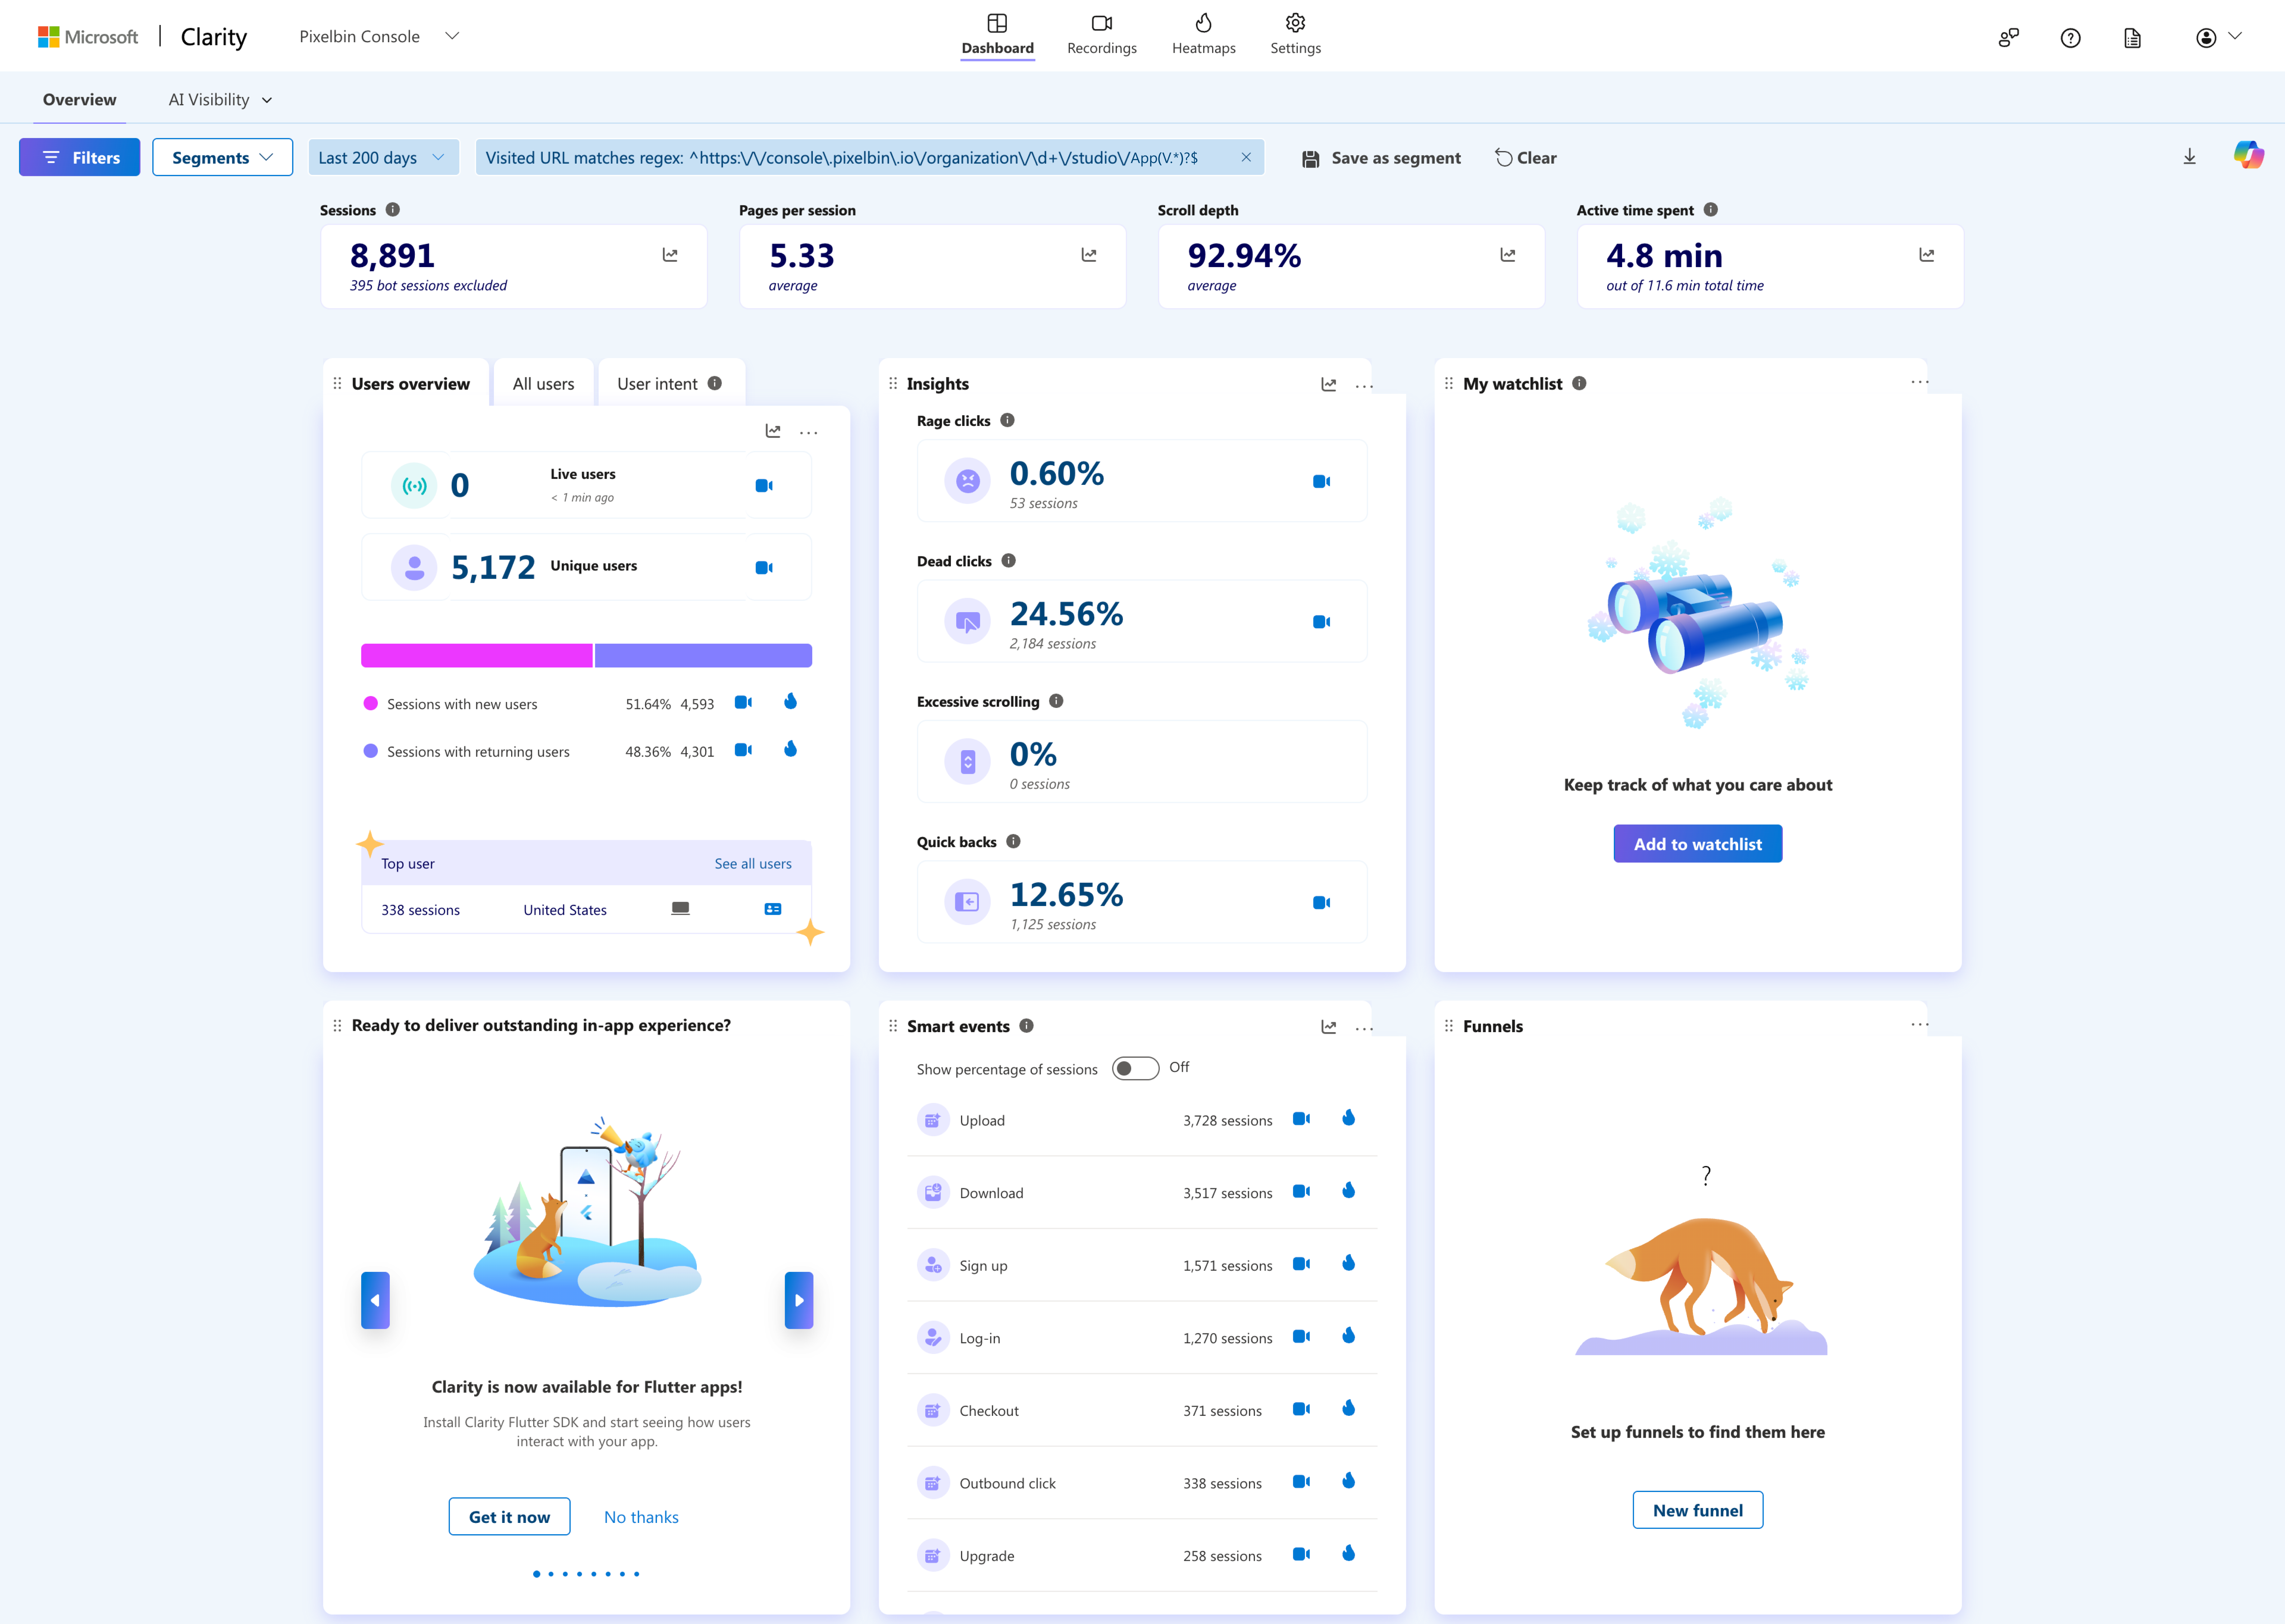Viewport: 2285px width, 1624px height.
Task: Open trend chart for Active time spent
Action: coord(1927,255)
